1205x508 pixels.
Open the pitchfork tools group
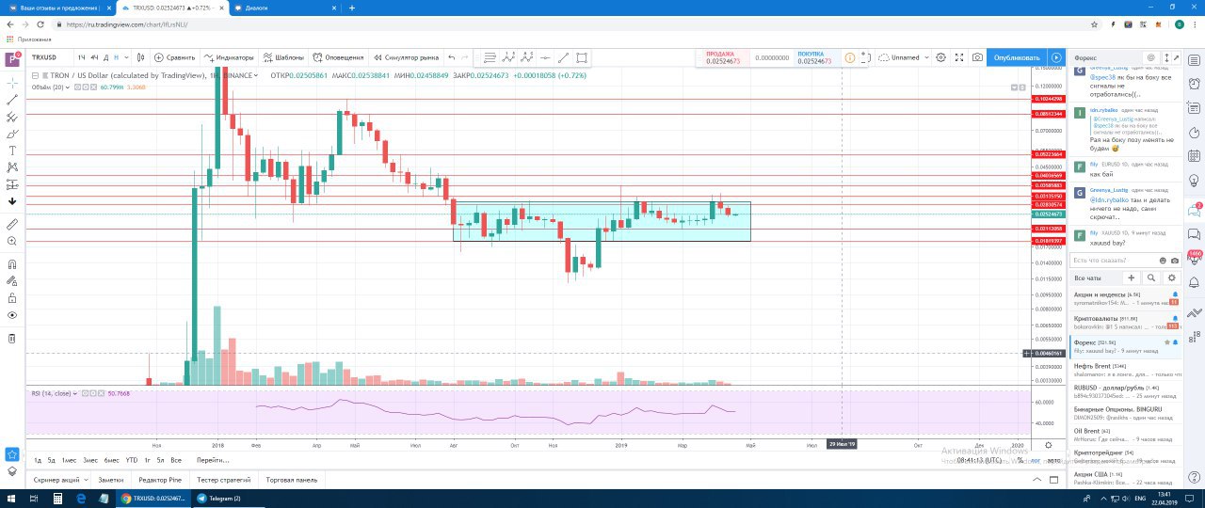12,117
